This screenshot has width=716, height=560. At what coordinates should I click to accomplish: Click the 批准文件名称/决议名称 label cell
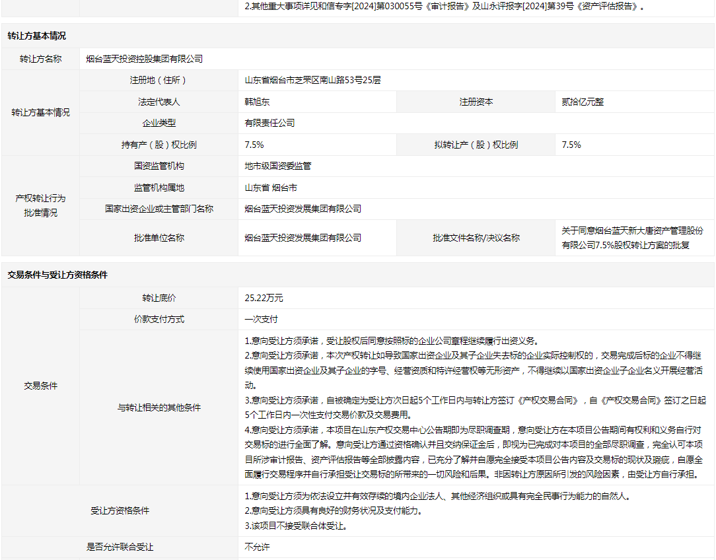(476, 238)
